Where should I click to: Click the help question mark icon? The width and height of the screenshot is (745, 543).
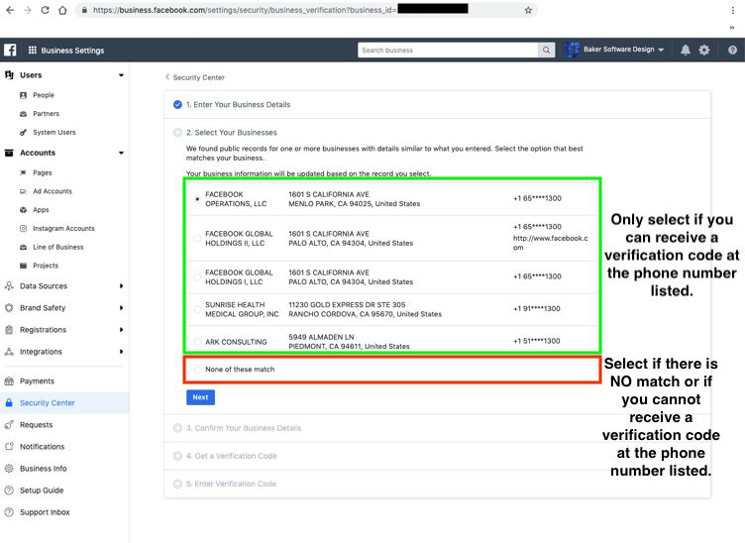coord(732,50)
